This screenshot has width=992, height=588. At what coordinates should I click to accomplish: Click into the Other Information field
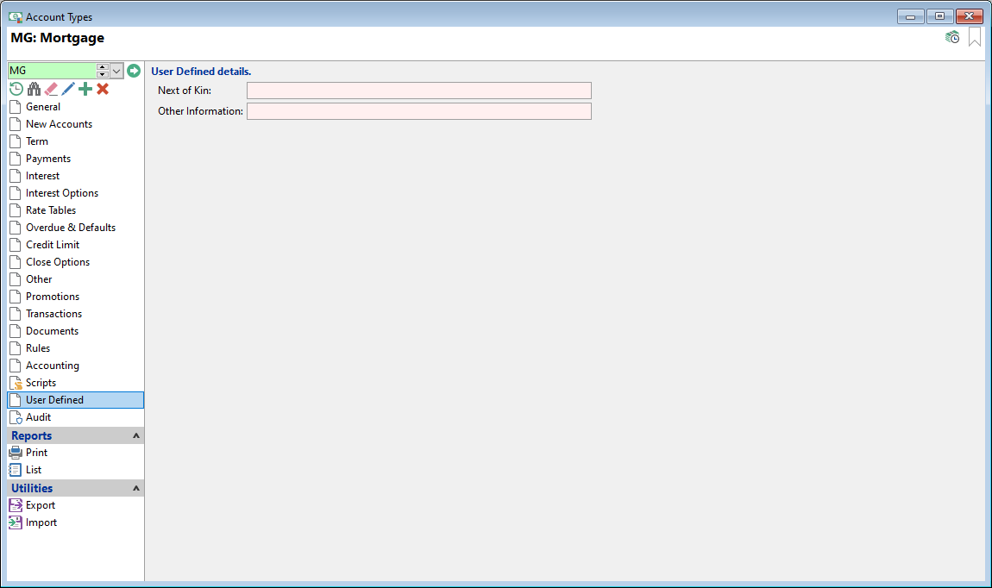tap(419, 111)
